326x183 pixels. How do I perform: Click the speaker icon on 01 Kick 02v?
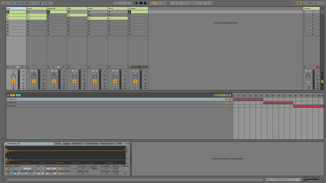226,103
